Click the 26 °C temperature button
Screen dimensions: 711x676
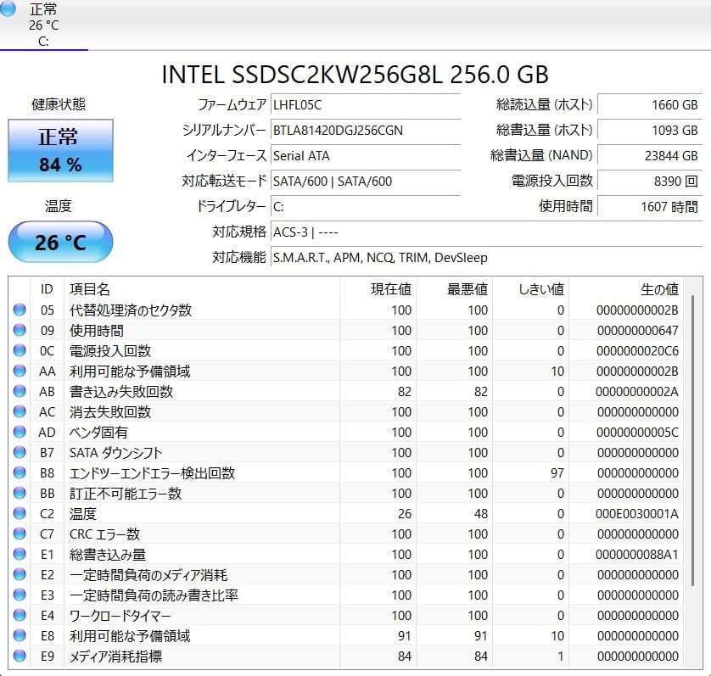[60, 243]
